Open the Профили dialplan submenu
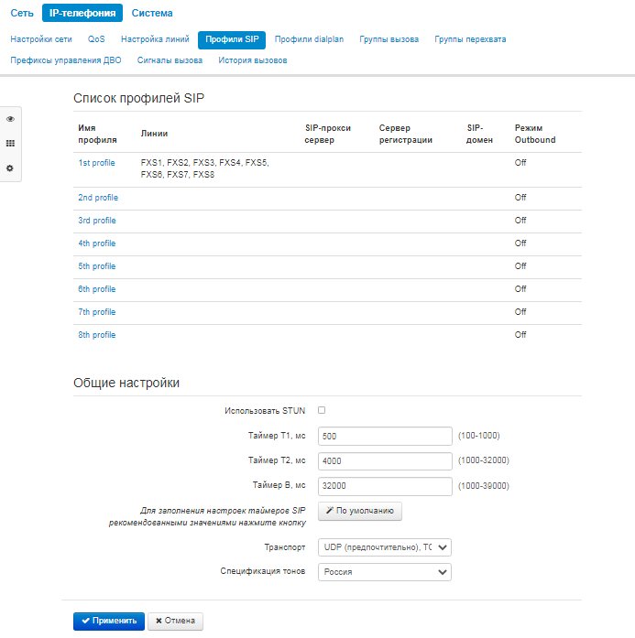Viewport: 635px width, 638px height. [x=309, y=39]
